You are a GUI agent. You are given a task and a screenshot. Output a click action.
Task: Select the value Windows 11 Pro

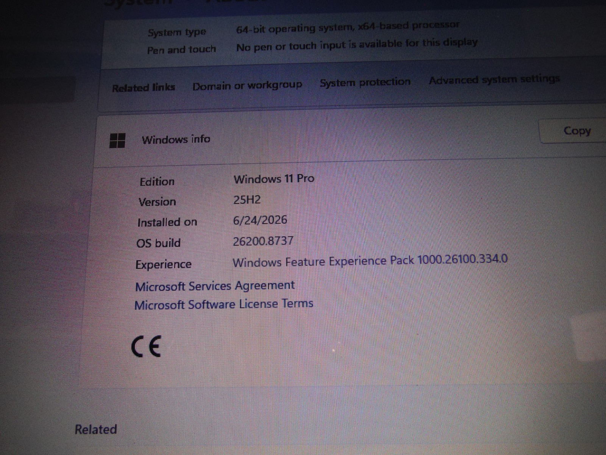[274, 179]
